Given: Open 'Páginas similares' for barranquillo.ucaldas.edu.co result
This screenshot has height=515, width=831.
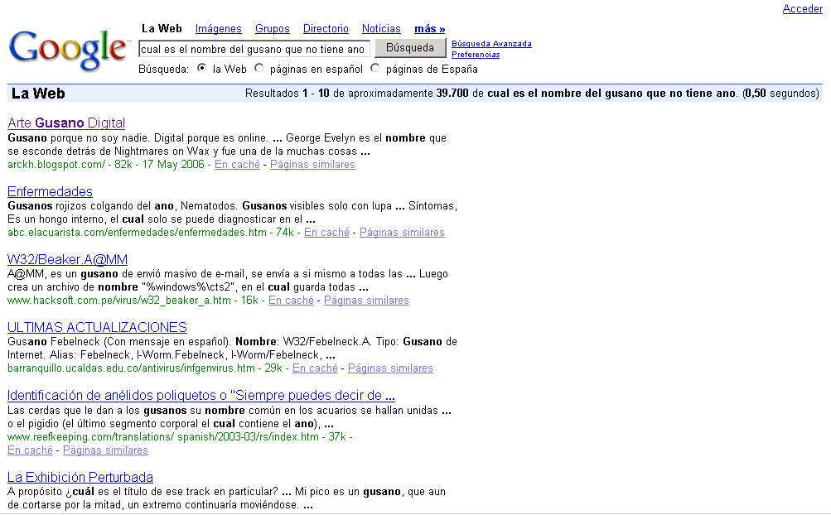Looking at the screenshot, I should click(390, 368).
